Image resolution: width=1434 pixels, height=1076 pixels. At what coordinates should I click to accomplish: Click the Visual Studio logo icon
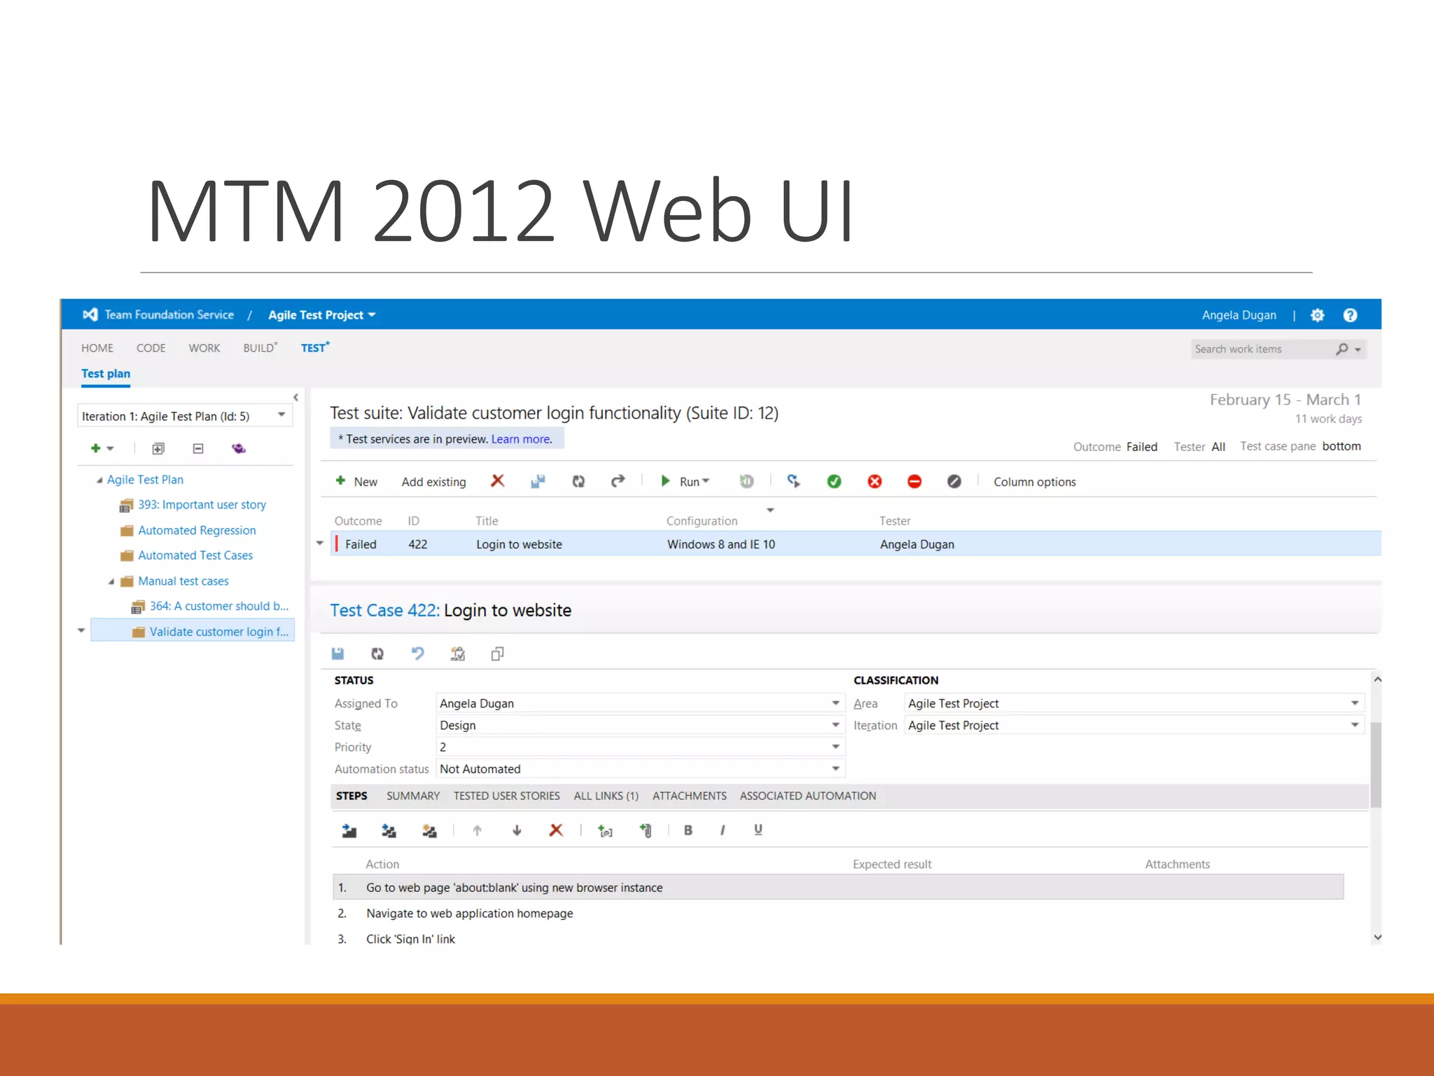coord(90,315)
